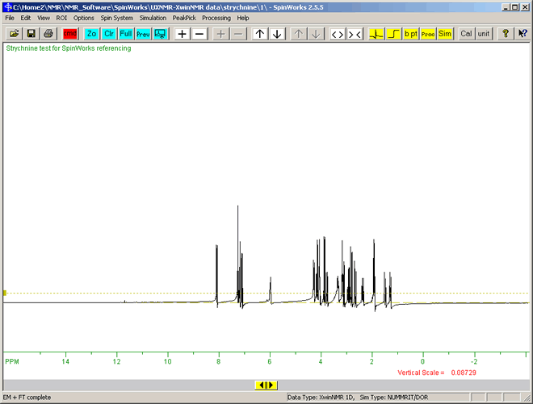This screenshot has width=533, height=404.
Task: Click the Vertical Scale value 0.08729
Action: [464, 373]
